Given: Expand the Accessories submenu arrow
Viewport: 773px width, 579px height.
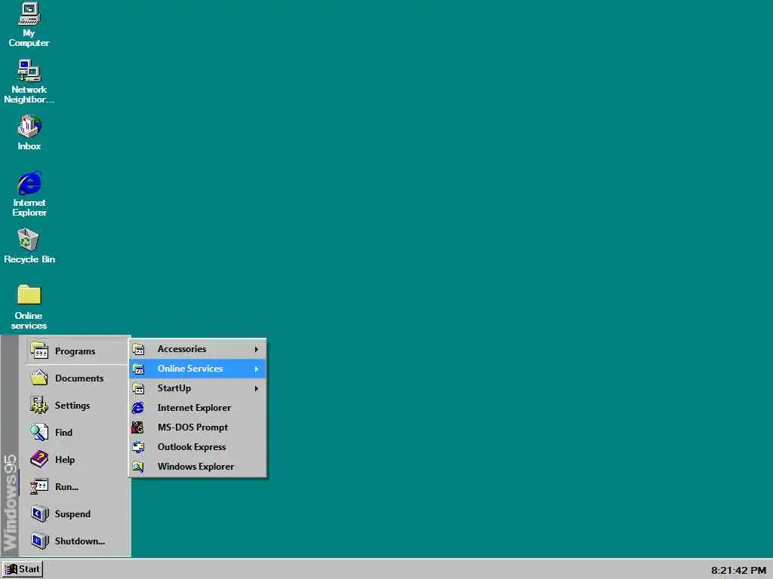Looking at the screenshot, I should click(257, 349).
